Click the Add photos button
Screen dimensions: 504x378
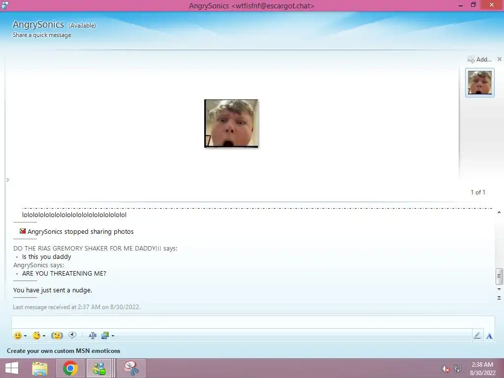click(479, 59)
